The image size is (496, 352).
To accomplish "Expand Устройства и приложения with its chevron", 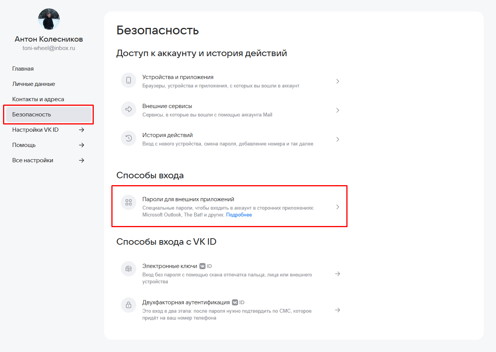I will pyautogui.click(x=338, y=81).
